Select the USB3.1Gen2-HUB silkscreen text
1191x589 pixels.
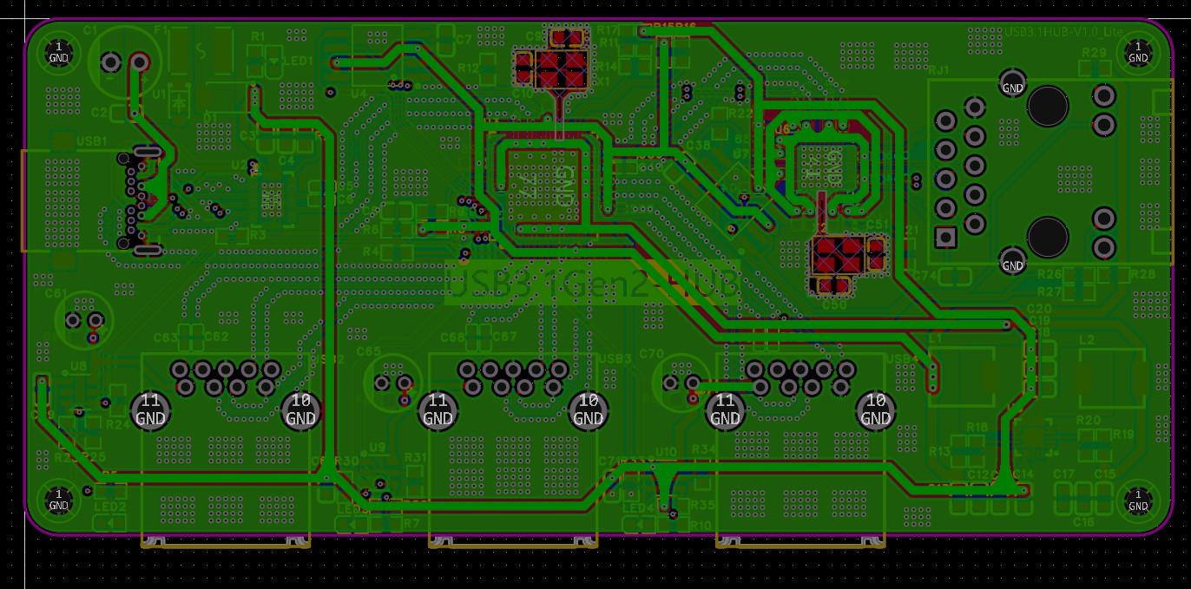592,284
